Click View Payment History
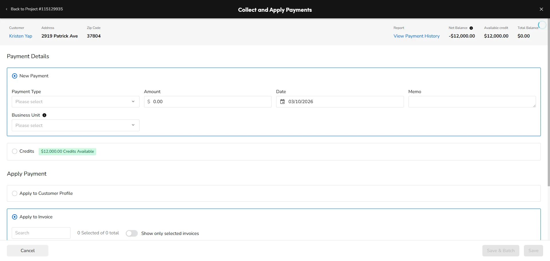The width and height of the screenshot is (550, 261). (x=417, y=36)
